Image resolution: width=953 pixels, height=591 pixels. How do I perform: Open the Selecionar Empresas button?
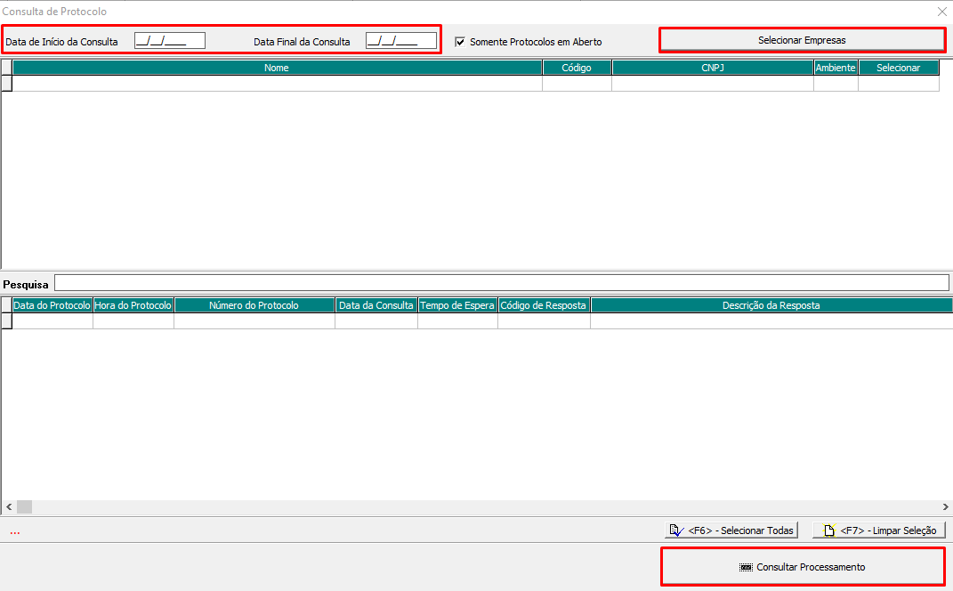point(802,40)
